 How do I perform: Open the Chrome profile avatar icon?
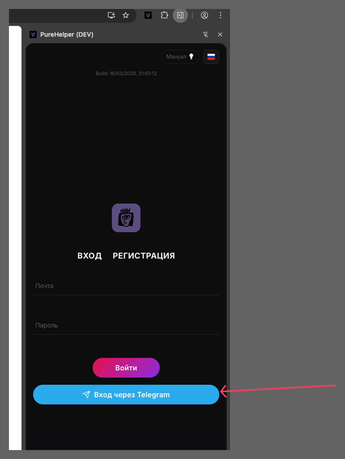[x=204, y=15]
